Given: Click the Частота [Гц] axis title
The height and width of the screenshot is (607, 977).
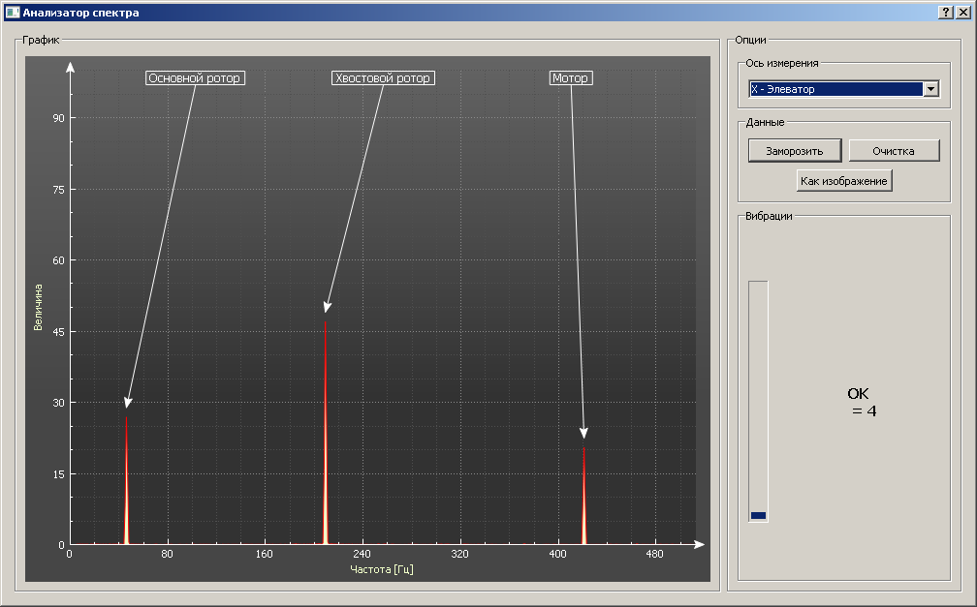Looking at the screenshot, I should click(x=382, y=569).
